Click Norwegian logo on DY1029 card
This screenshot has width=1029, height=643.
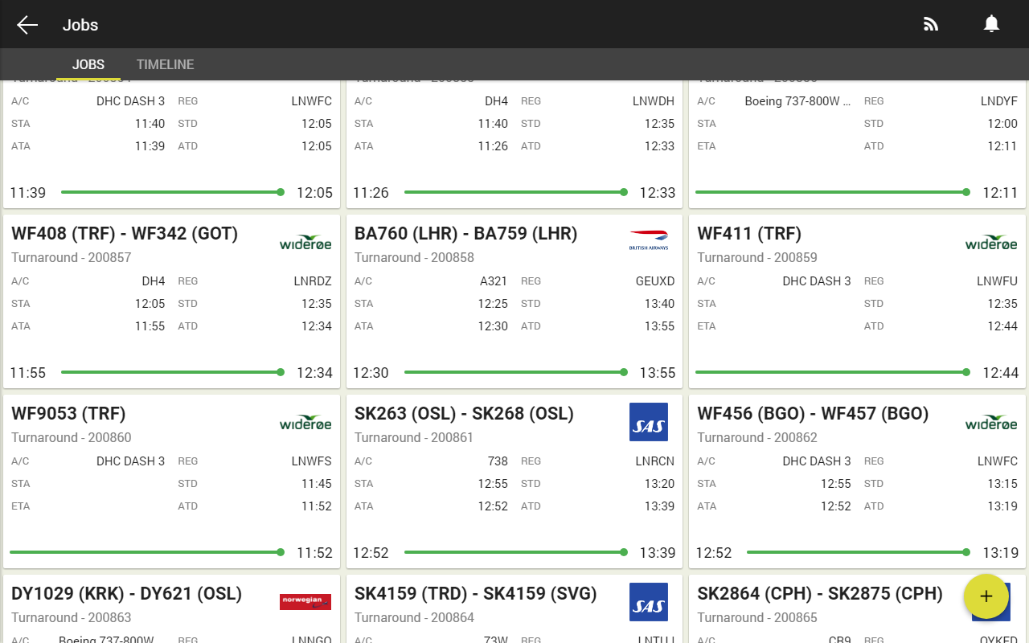coord(305,602)
